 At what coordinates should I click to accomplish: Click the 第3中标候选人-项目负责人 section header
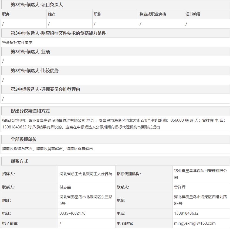37,5
